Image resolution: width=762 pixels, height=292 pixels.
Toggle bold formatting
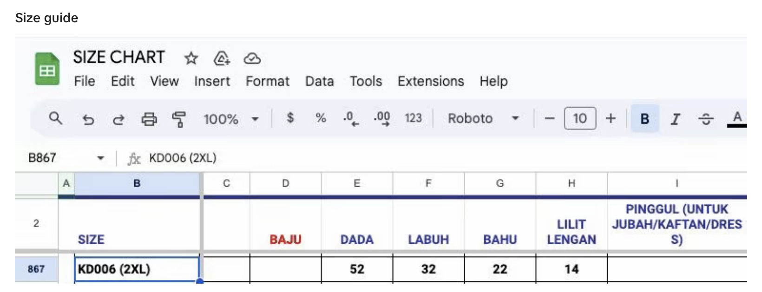coord(644,119)
